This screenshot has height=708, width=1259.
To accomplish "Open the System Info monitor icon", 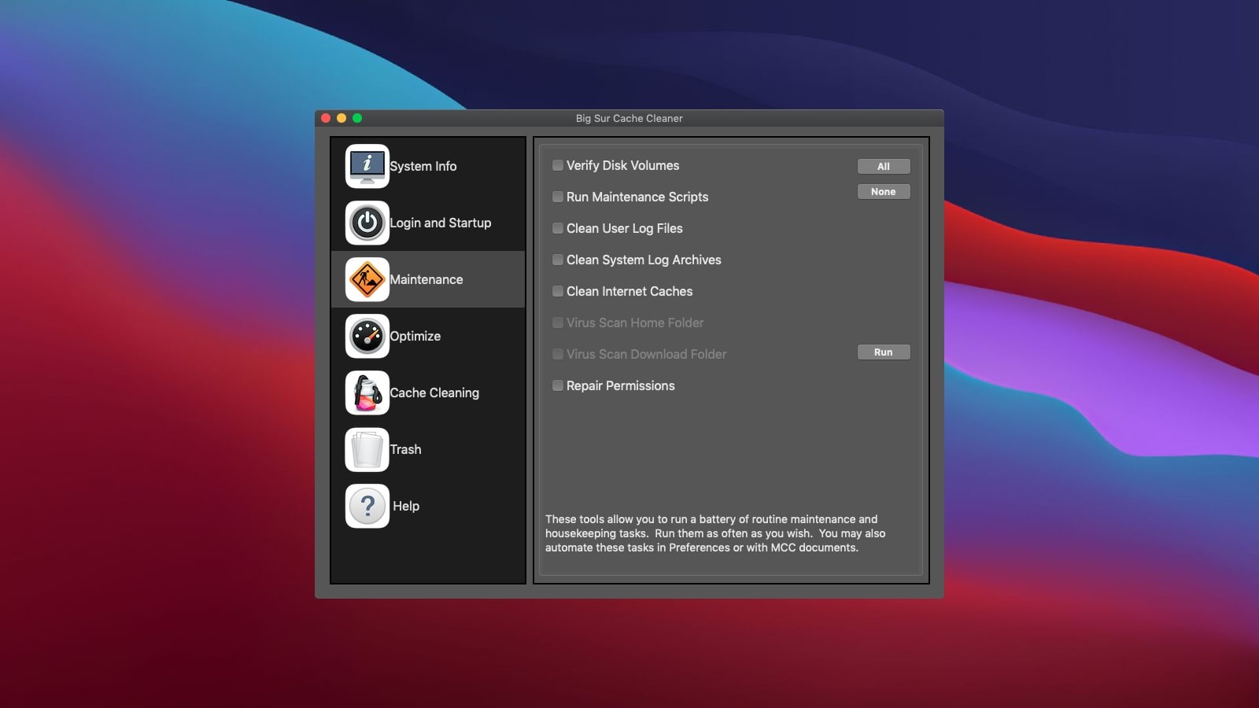I will (367, 166).
